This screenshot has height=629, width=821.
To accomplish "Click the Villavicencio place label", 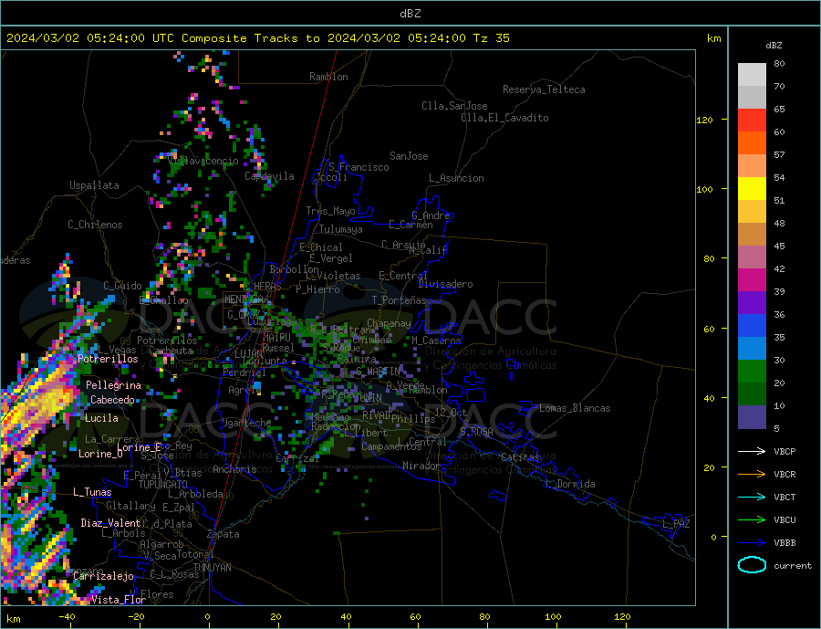I will pos(203,161).
